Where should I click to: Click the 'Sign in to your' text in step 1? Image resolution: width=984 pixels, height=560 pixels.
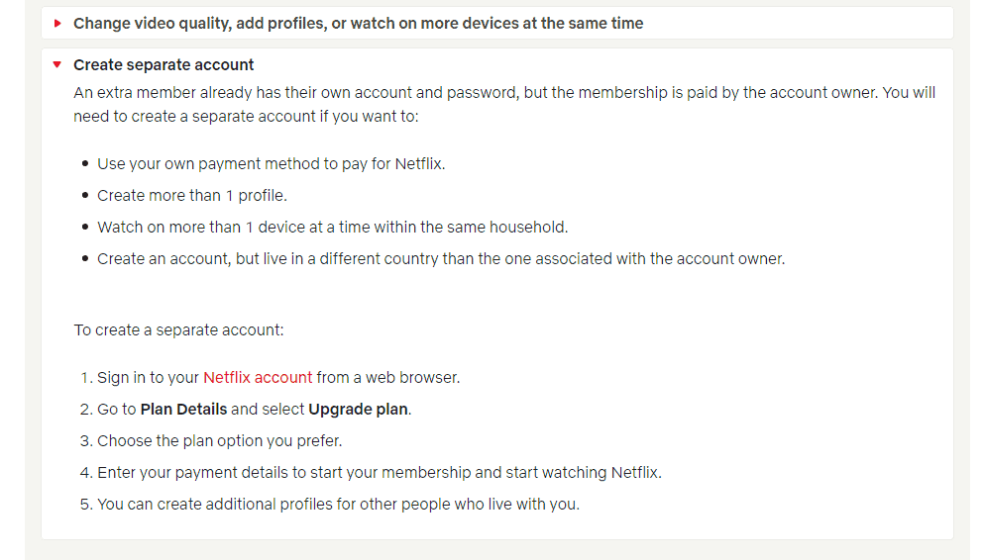click(x=148, y=377)
